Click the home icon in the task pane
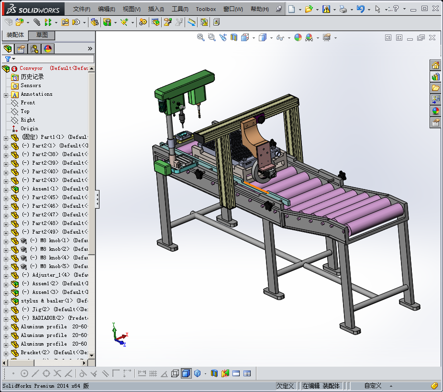 [x=435, y=66]
